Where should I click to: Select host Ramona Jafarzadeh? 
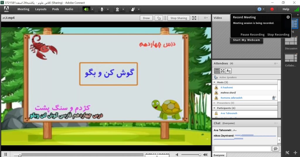[245, 98]
